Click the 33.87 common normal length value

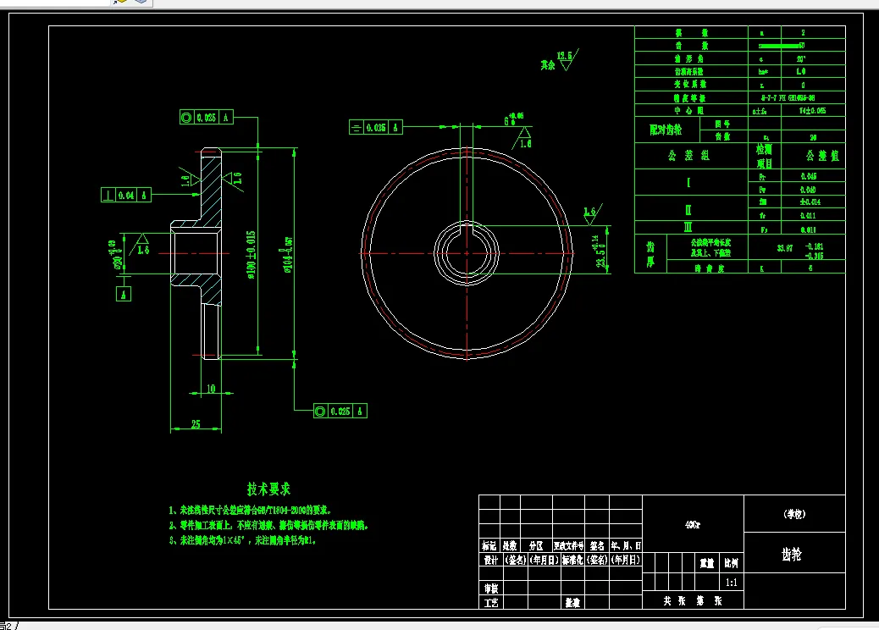tap(785, 247)
